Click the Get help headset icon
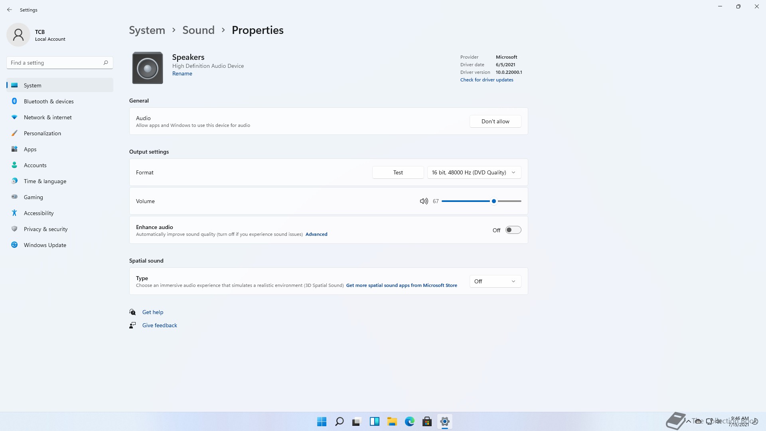 [x=132, y=312]
